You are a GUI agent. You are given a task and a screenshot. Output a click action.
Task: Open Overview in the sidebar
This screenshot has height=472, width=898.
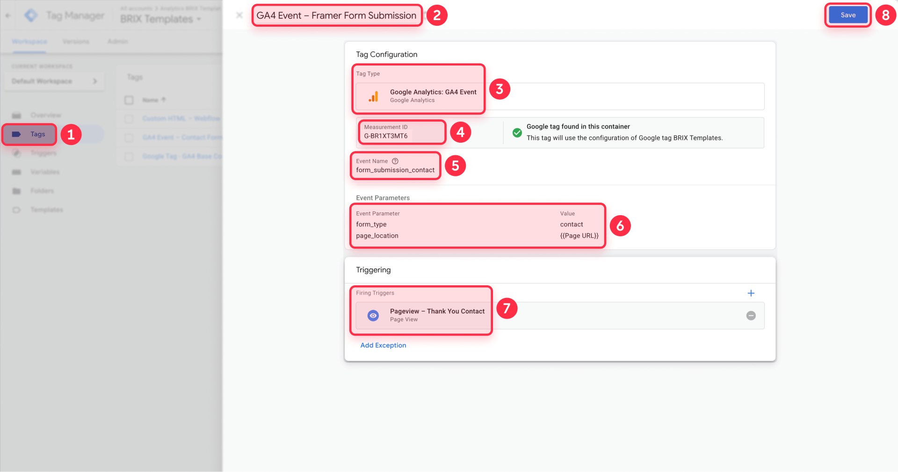coord(46,115)
